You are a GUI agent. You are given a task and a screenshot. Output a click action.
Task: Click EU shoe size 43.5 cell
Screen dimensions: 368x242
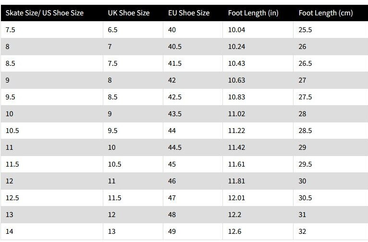click(175, 114)
